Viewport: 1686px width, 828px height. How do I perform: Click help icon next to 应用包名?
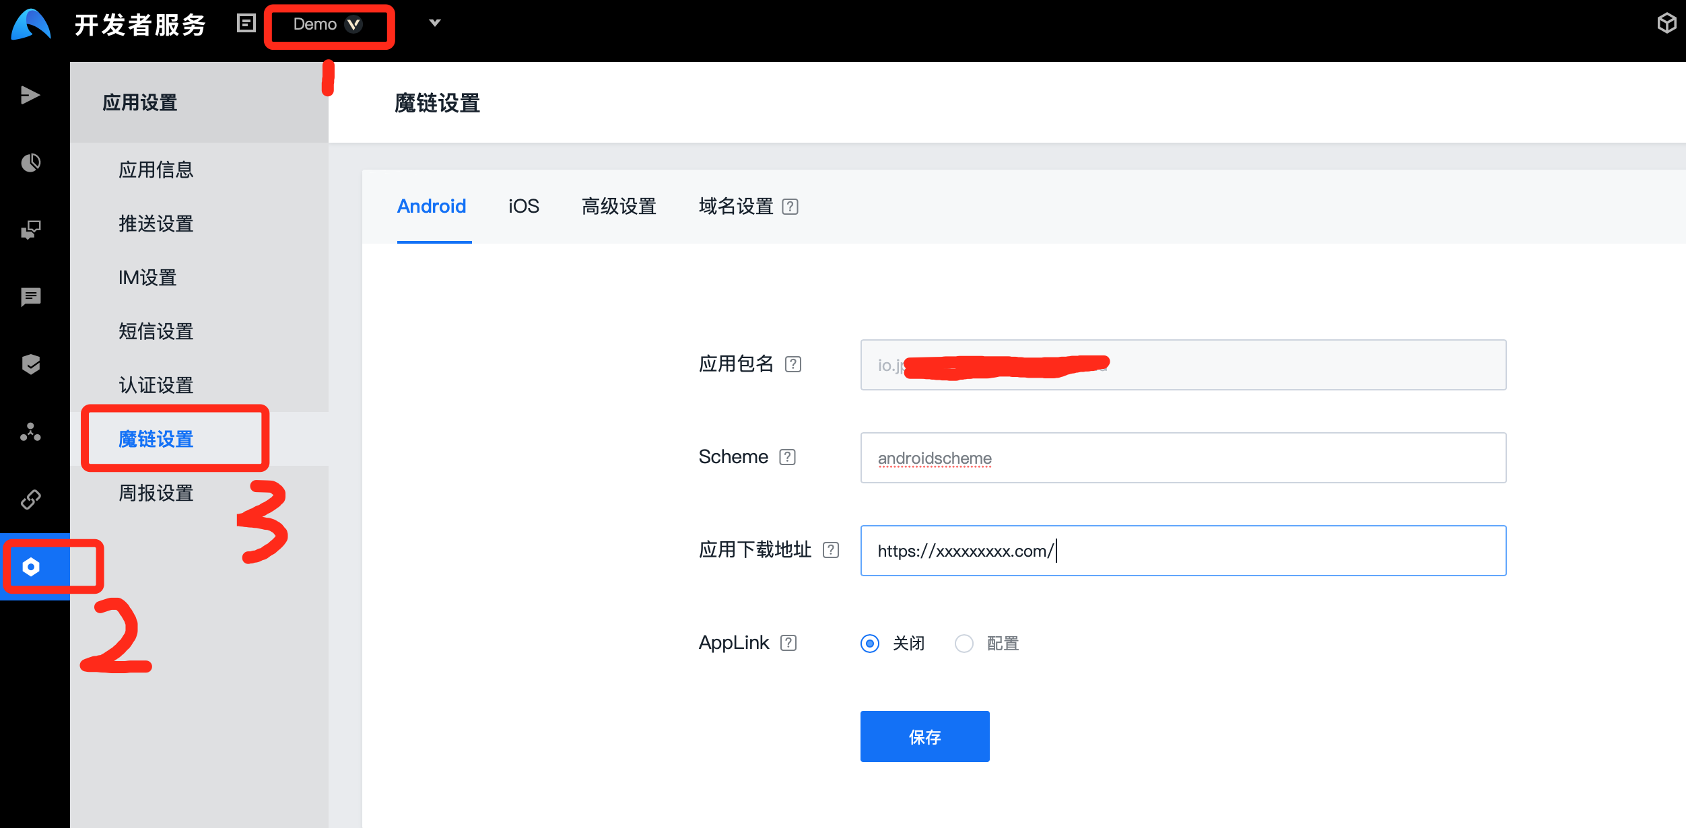click(x=793, y=364)
